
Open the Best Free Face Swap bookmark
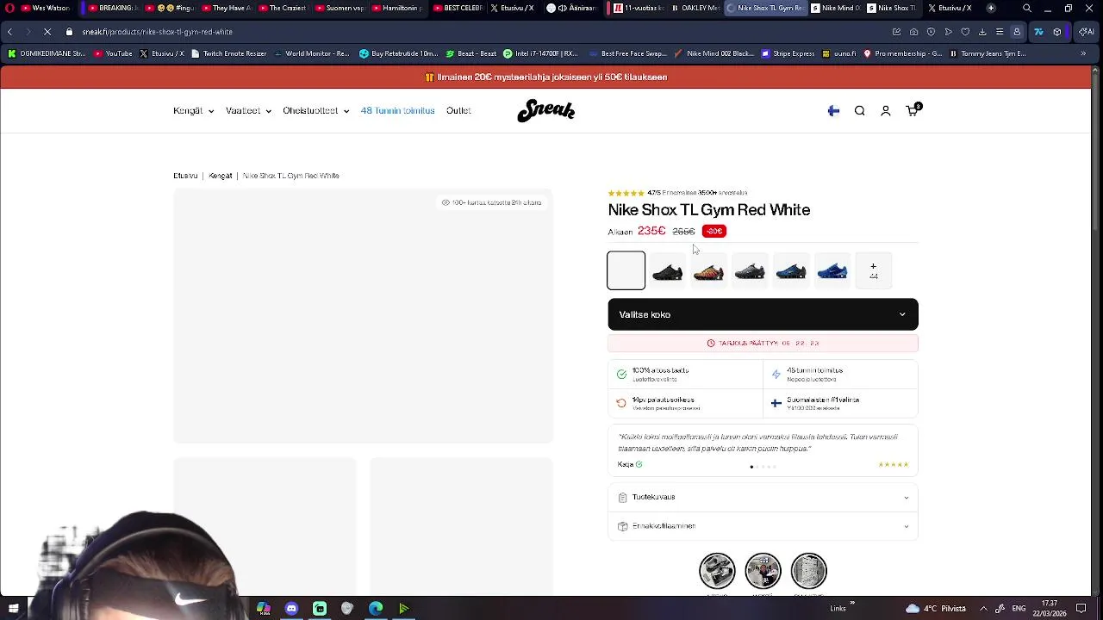click(x=628, y=53)
